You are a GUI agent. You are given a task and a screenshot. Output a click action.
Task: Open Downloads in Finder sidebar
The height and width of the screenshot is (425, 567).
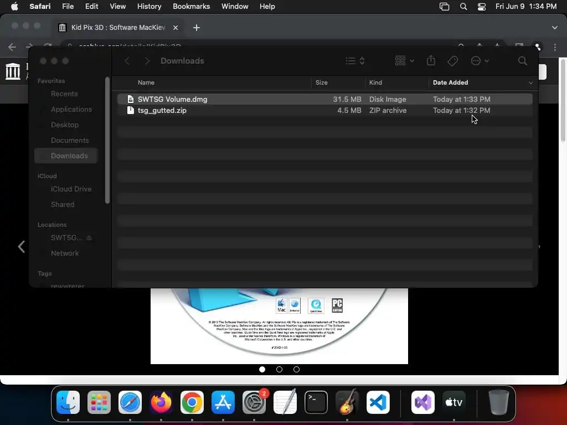[x=66, y=156]
